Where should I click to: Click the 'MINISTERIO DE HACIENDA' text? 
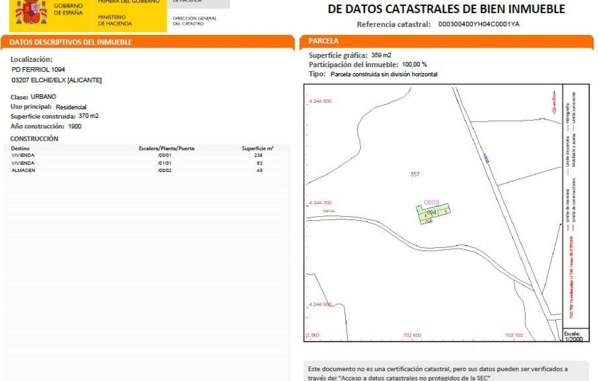pos(114,20)
